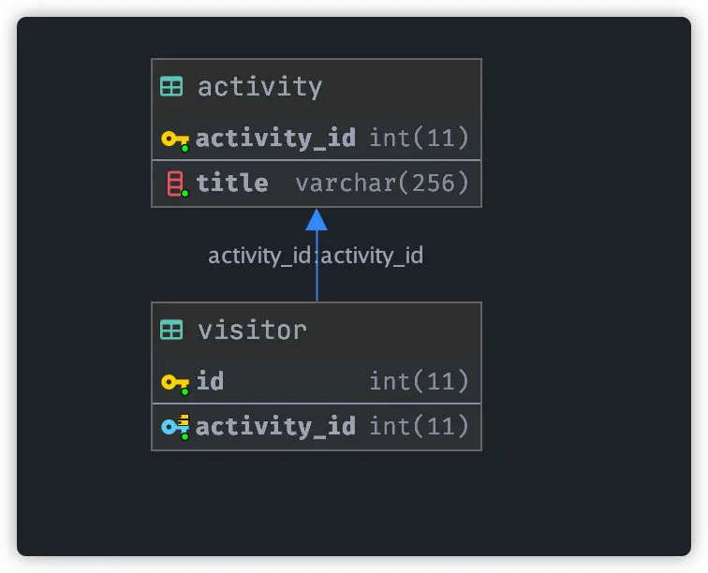The height and width of the screenshot is (573, 708).
Task: Click the activity_id:activity_id relationship label
Action: (x=316, y=256)
